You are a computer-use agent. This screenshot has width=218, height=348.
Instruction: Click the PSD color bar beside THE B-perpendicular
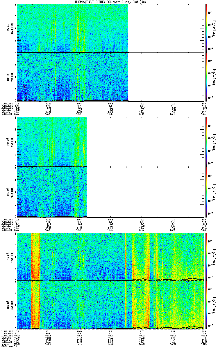(206, 257)
